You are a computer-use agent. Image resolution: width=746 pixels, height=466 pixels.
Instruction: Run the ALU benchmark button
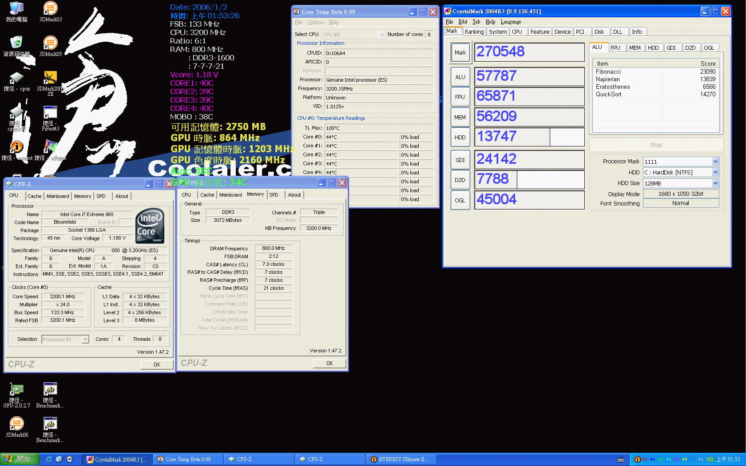pyautogui.click(x=460, y=77)
